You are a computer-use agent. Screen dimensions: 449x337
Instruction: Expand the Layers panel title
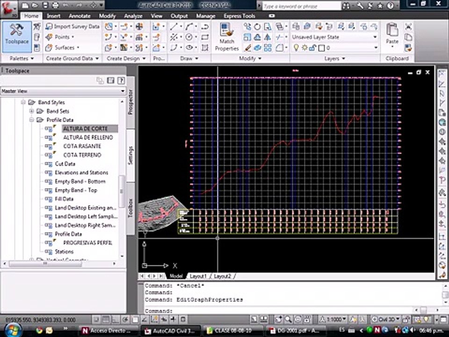[x=335, y=59]
